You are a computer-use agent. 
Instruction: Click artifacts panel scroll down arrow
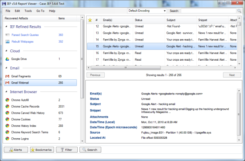(82, 141)
